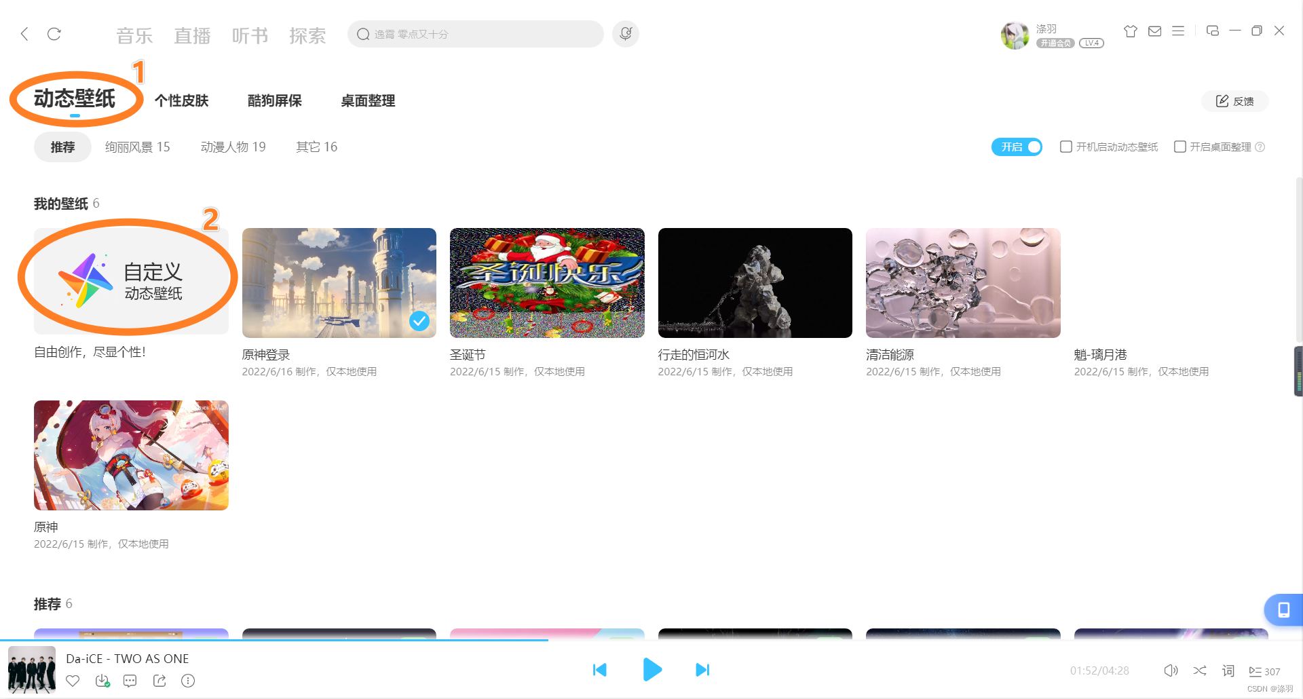1303x699 pixels.
Task: Open the 探索 top tab
Action: pyautogui.click(x=307, y=35)
